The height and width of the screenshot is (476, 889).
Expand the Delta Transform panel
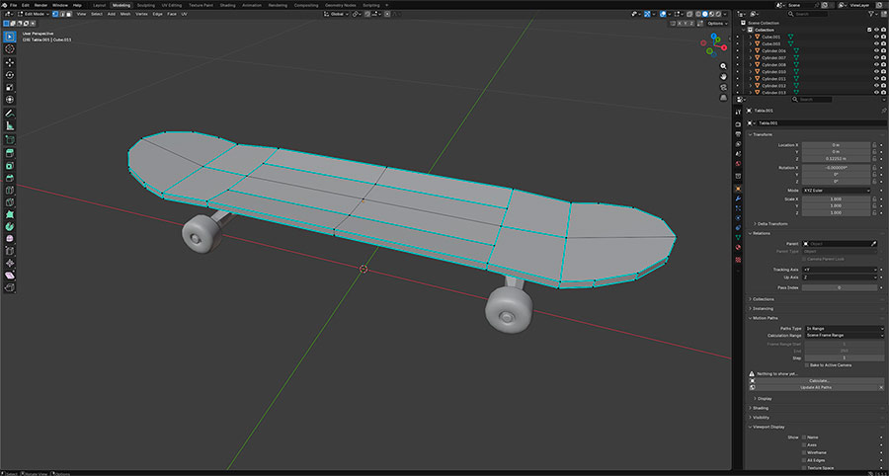[x=771, y=224]
